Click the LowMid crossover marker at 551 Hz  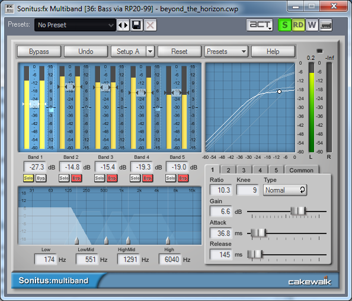point(106,241)
